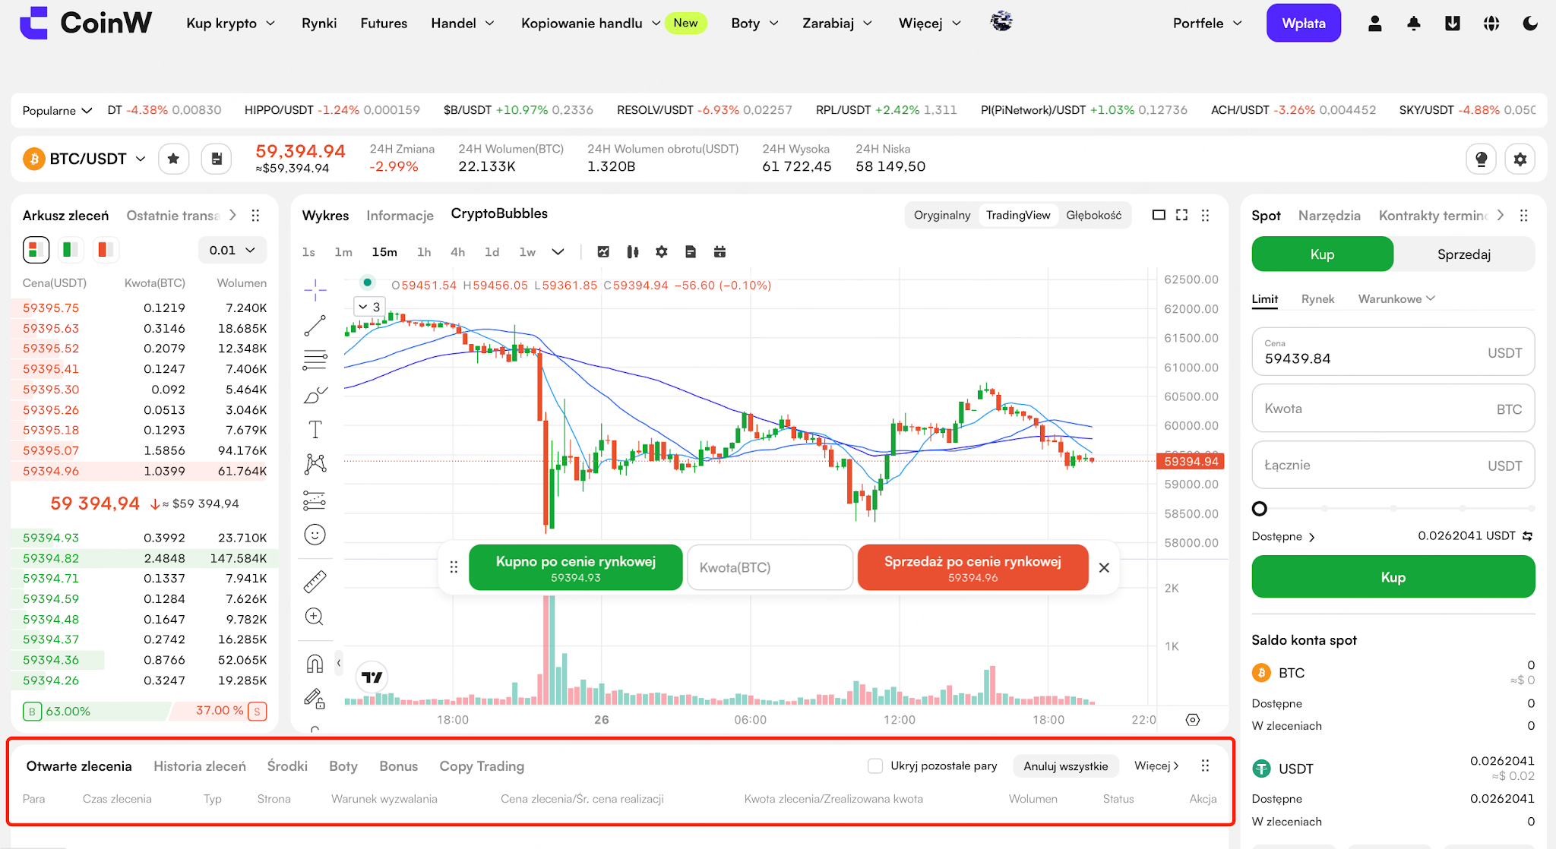The width and height of the screenshot is (1556, 849).
Task: Click Sprzedaż po cenie rynkowej button
Action: coord(972,567)
